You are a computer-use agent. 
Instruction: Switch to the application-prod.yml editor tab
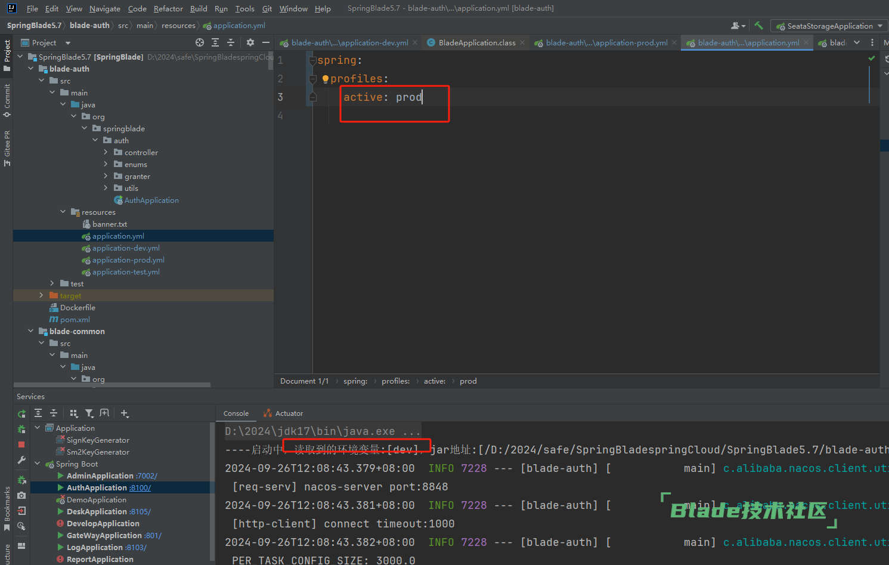[x=606, y=42]
